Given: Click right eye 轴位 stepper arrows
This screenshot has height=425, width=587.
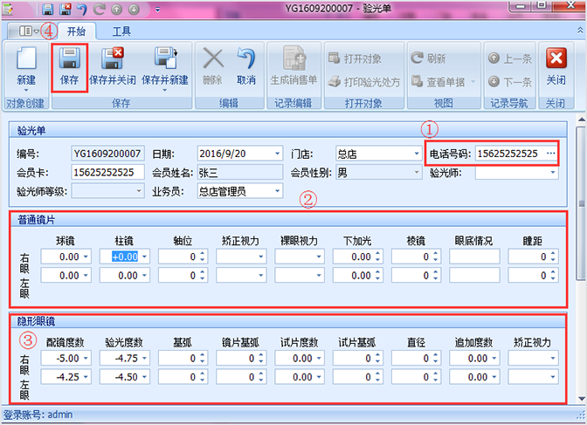Looking at the screenshot, I should pyautogui.click(x=203, y=257).
